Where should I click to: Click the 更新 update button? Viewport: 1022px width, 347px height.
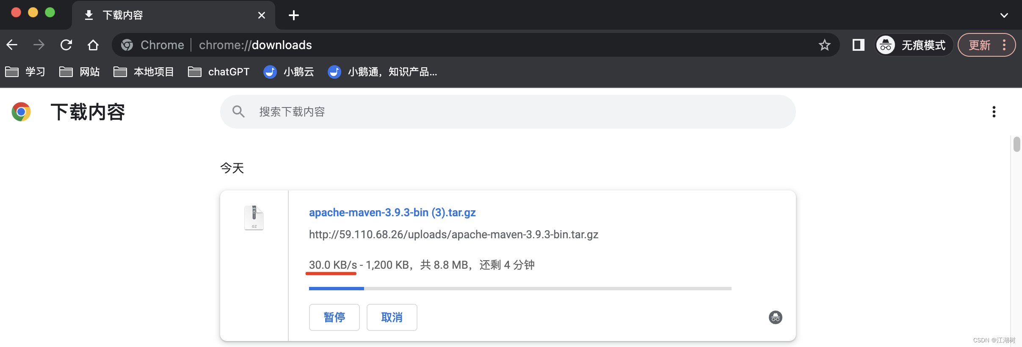tap(986, 45)
